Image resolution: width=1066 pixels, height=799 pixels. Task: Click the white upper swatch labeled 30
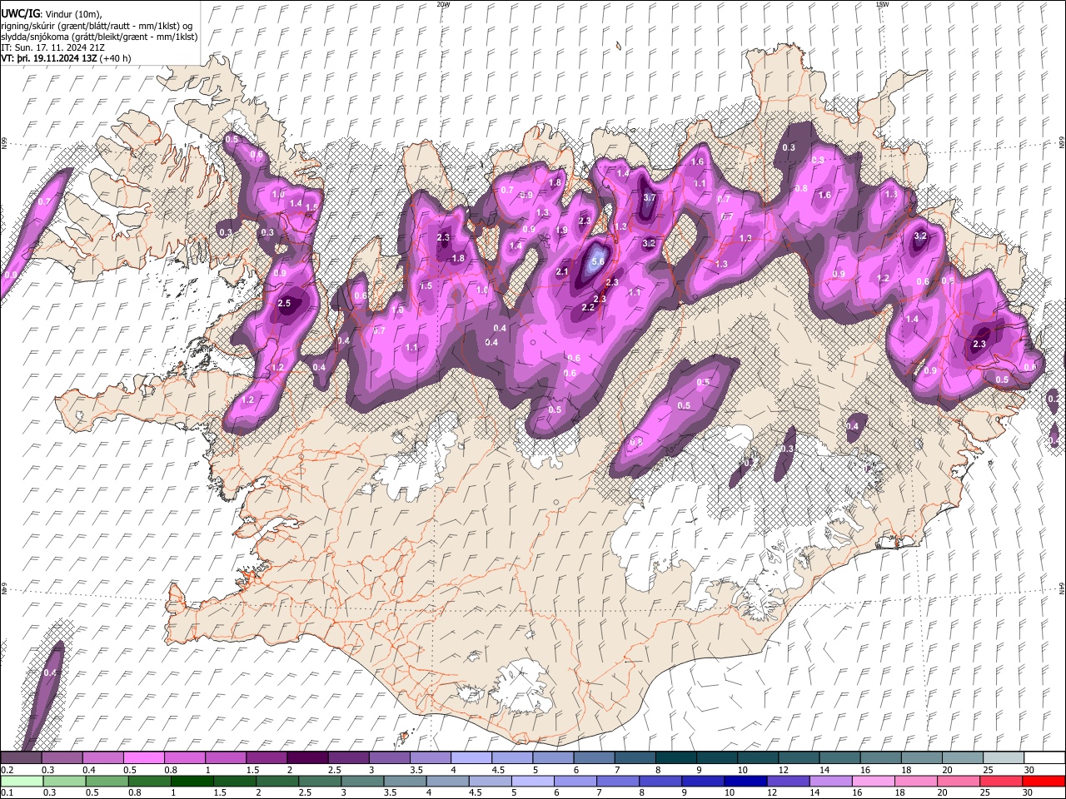(1044, 757)
